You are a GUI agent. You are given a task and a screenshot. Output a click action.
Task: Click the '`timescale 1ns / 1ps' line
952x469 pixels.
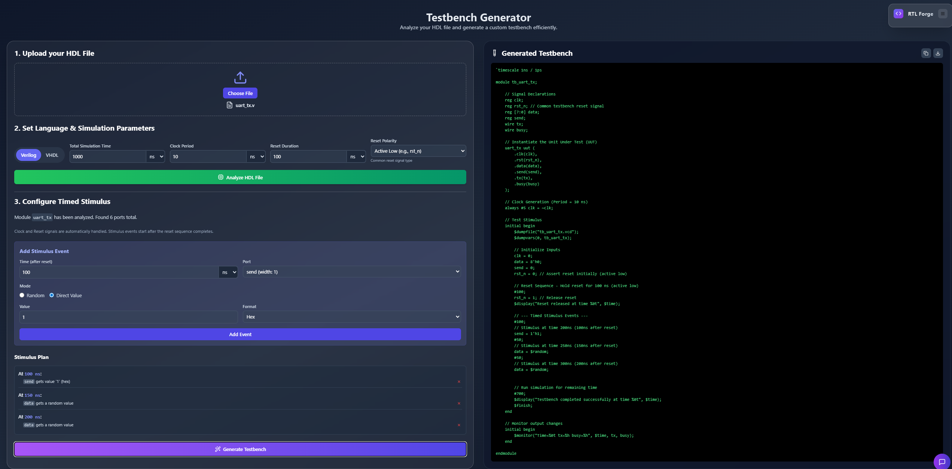click(519, 70)
